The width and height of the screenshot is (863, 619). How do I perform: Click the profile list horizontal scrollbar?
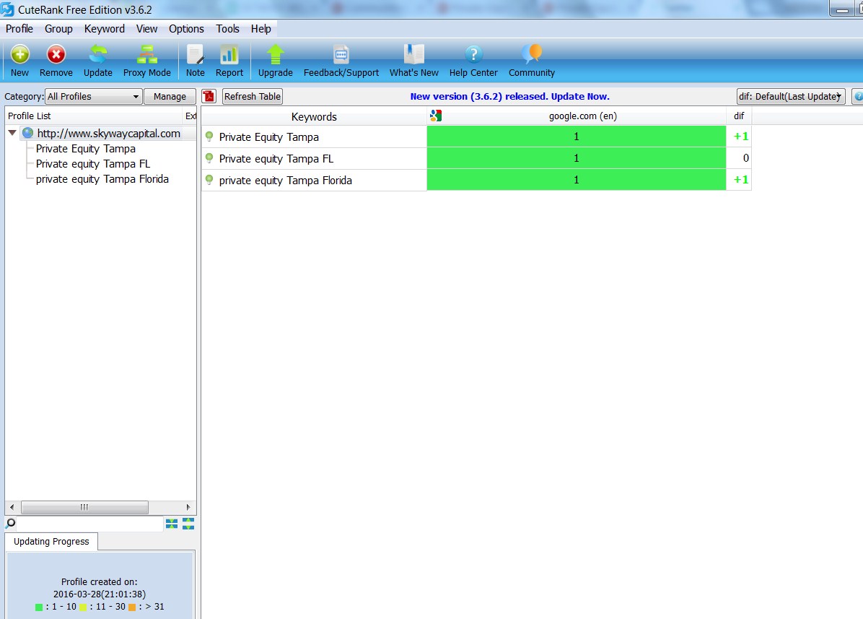(84, 507)
